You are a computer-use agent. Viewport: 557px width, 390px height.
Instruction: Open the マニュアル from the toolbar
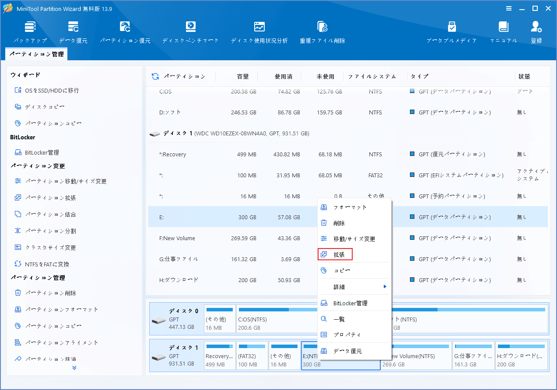click(504, 32)
